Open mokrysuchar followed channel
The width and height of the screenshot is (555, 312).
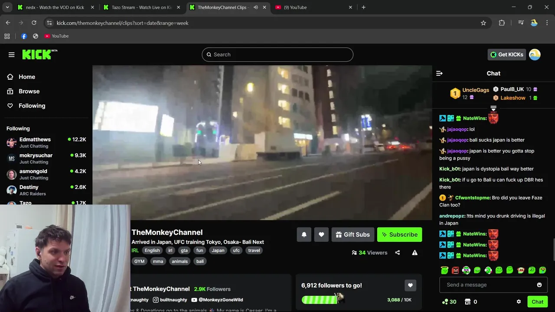[46, 159]
